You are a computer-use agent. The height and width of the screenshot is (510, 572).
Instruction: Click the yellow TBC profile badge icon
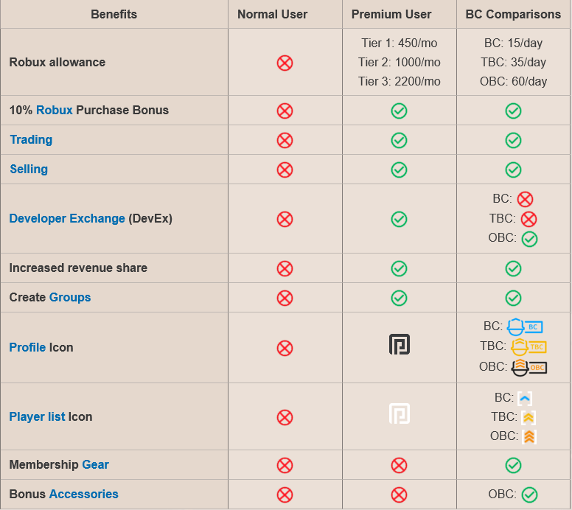pos(528,346)
